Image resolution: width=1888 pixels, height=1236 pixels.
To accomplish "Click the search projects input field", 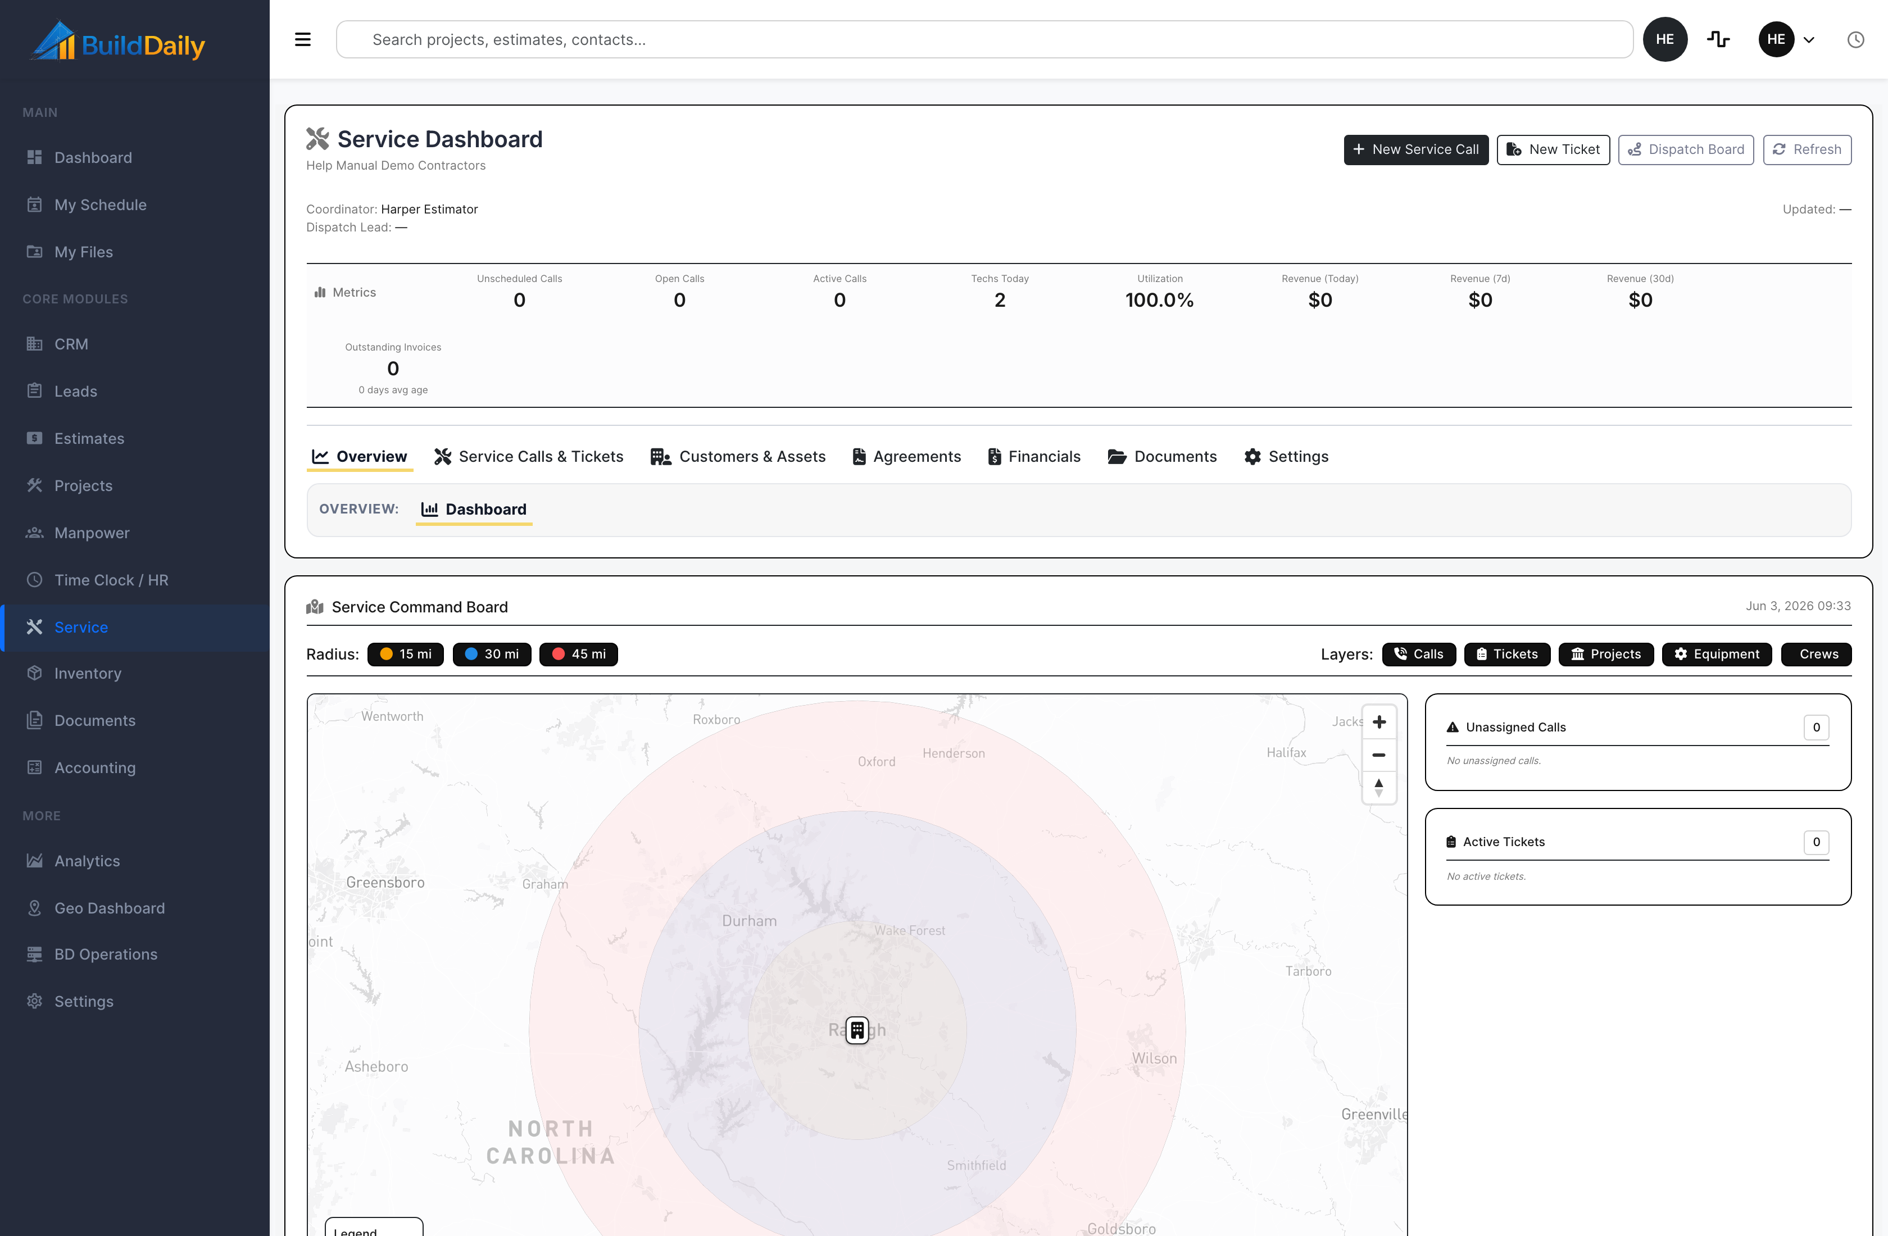I will pyautogui.click(x=984, y=40).
